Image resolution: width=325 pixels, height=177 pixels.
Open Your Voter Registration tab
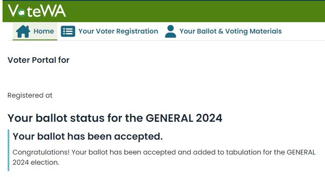[x=109, y=31]
